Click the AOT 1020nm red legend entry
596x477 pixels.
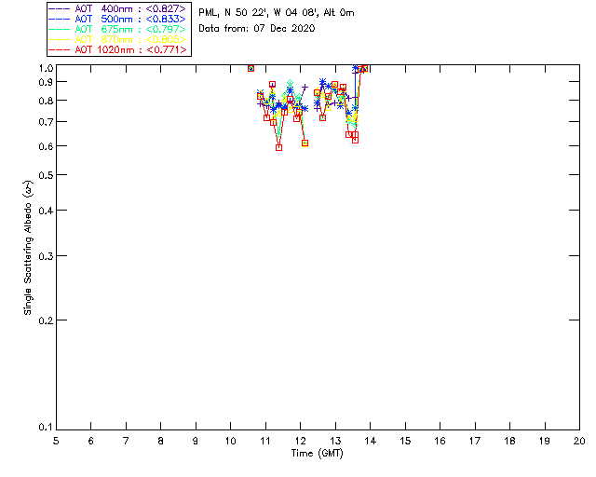click(x=117, y=49)
